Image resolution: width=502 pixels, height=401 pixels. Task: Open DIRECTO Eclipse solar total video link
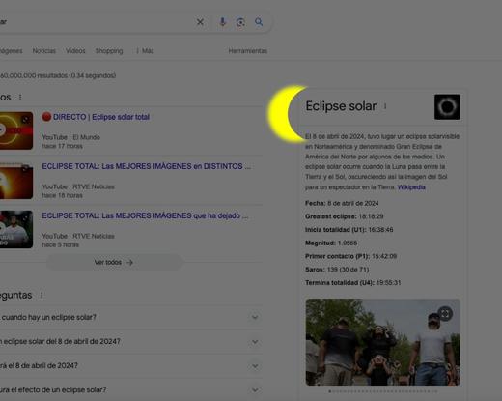click(x=101, y=117)
